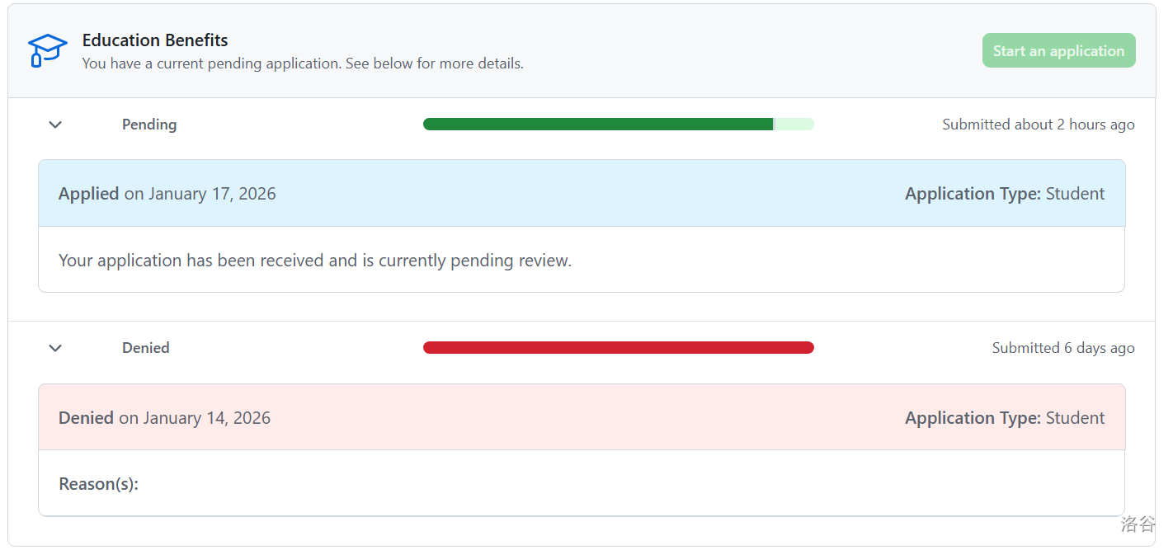Click the green Pending progress bar
The height and width of the screenshot is (550, 1173).
tap(597, 125)
